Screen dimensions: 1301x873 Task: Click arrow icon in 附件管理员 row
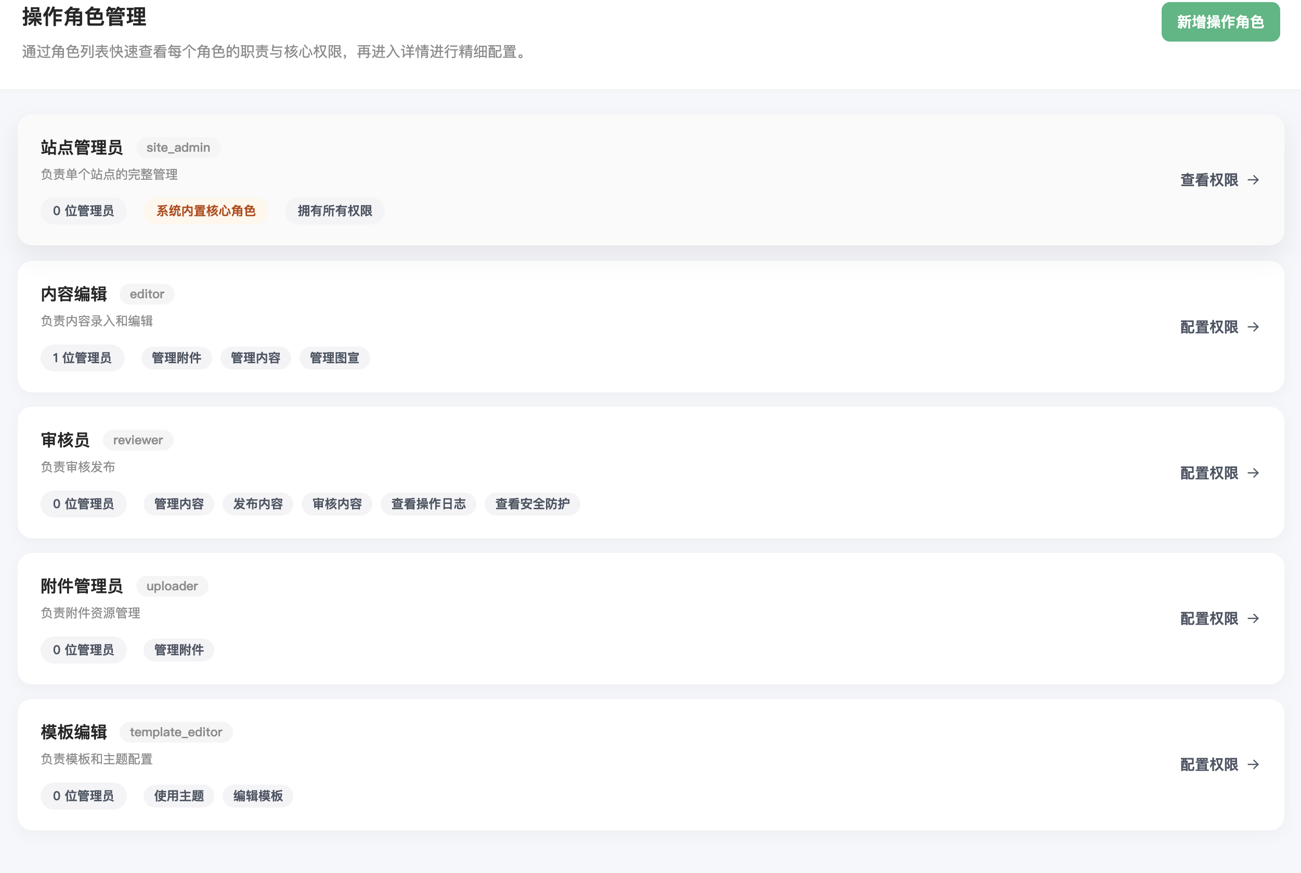[x=1253, y=618]
